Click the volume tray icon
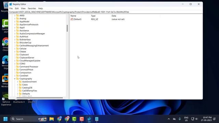The width and height of the screenshot is (219, 123). [x=196, y=119]
